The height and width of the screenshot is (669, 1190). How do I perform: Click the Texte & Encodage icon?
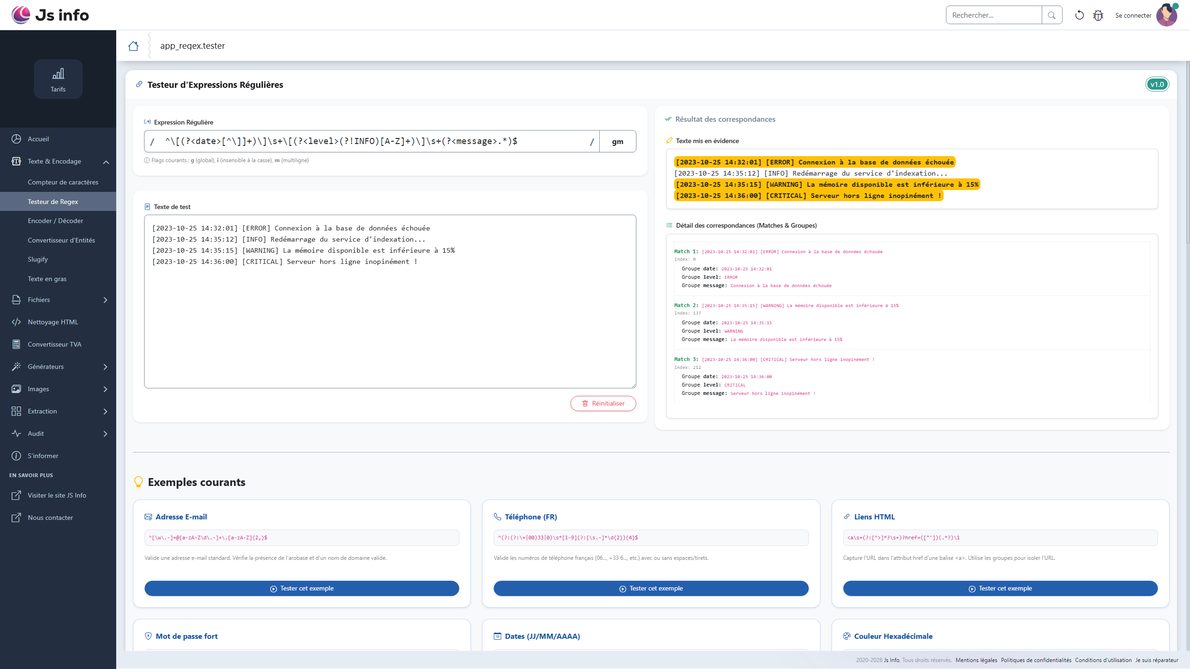click(16, 161)
